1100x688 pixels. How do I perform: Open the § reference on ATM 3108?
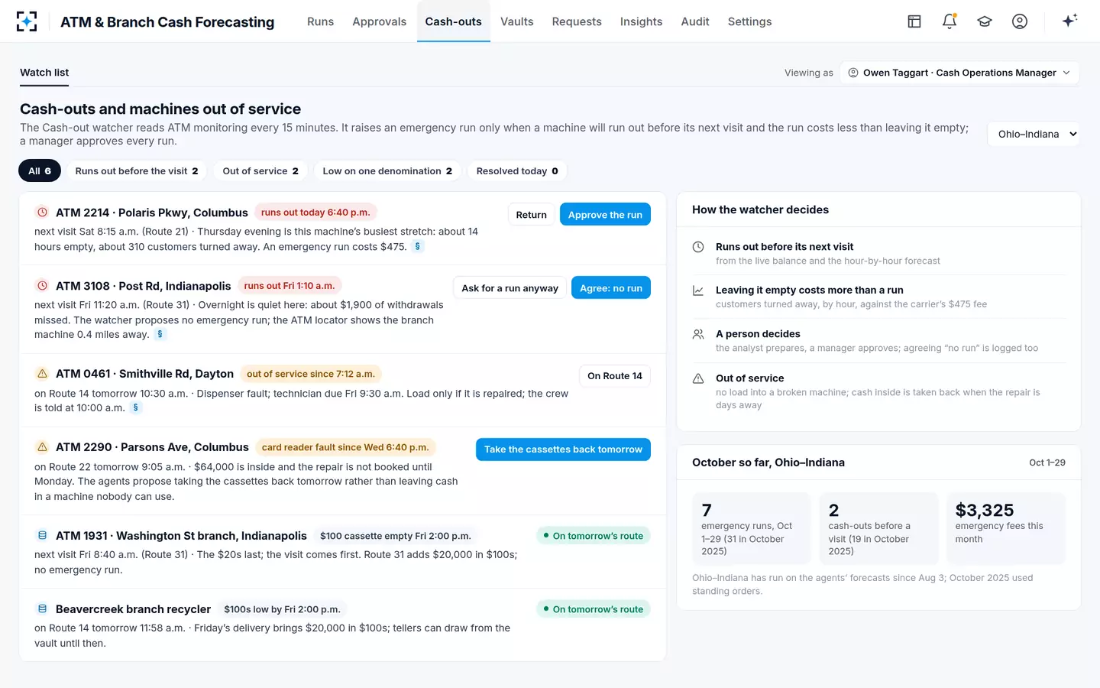(x=160, y=334)
